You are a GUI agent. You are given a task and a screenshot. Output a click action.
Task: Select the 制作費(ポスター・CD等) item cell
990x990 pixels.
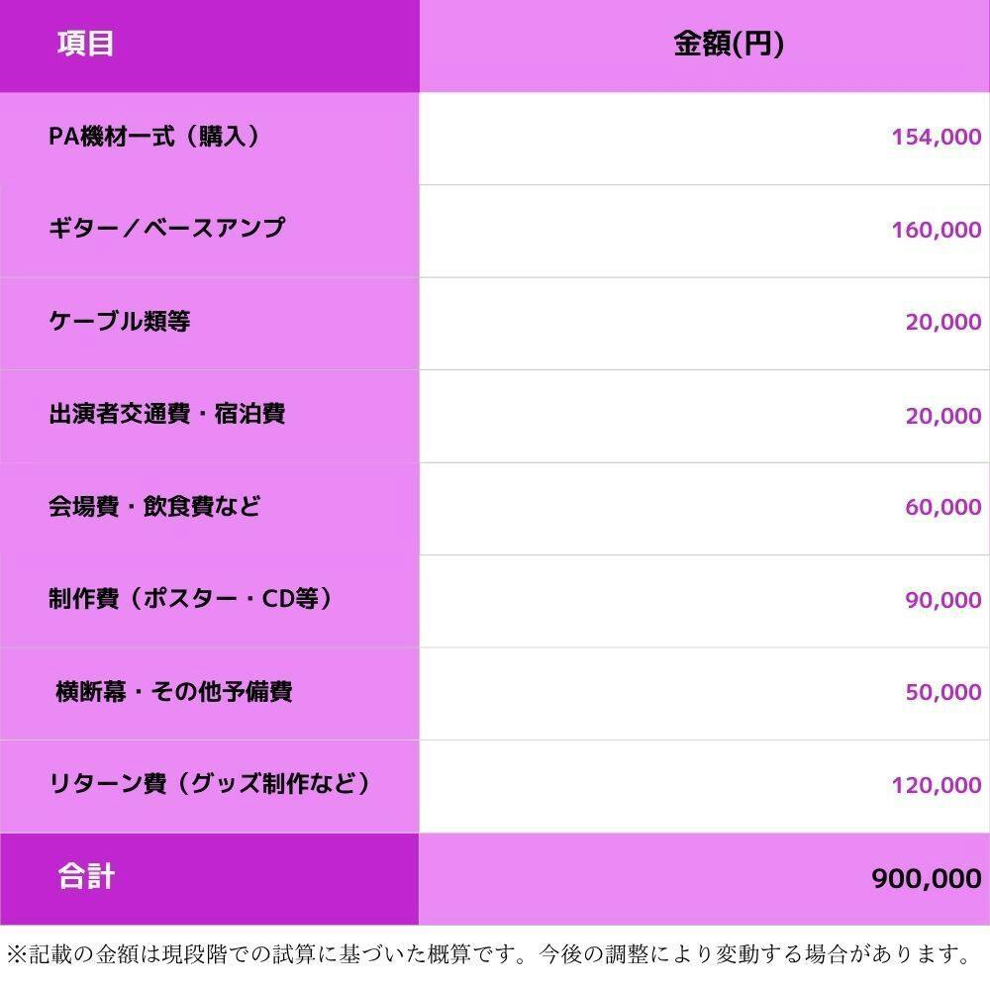[190, 599]
